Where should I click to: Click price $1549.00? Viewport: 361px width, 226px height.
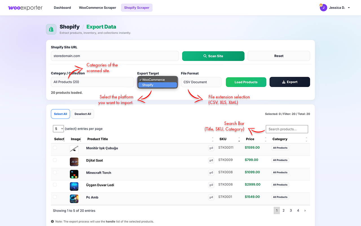(x=252, y=197)
